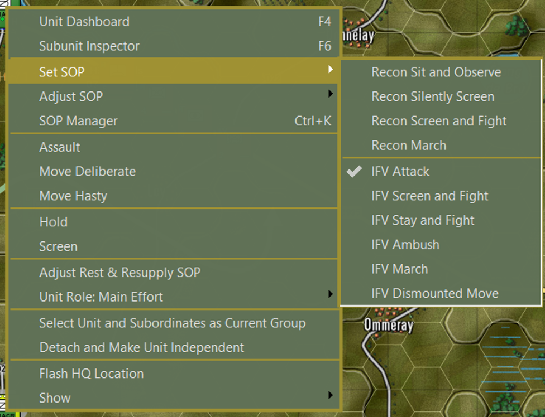Viewport: 545px width, 417px height.
Task: Detach and Make Unit Independent
Action: (141, 347)
